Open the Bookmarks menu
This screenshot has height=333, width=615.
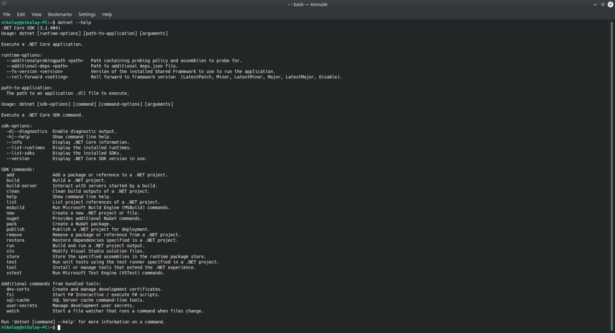click(x=60, y=14)
